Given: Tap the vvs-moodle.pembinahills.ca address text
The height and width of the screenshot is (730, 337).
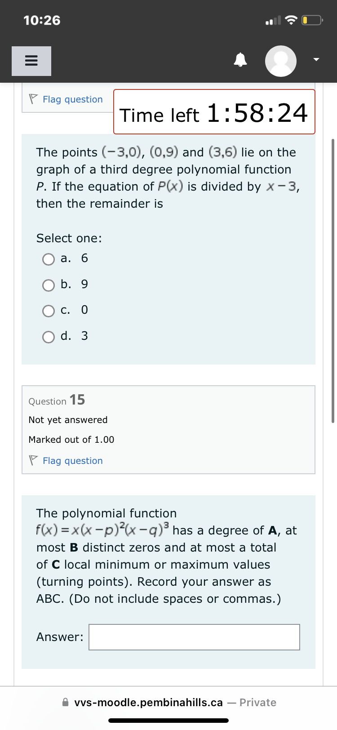Looking at the screenshot, I should pyautogui.click(x=148, y=702).
